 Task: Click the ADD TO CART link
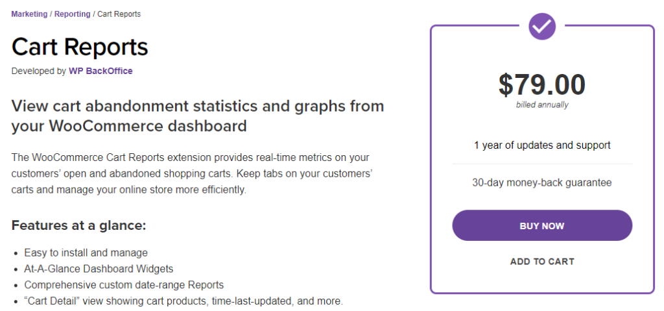542,262
